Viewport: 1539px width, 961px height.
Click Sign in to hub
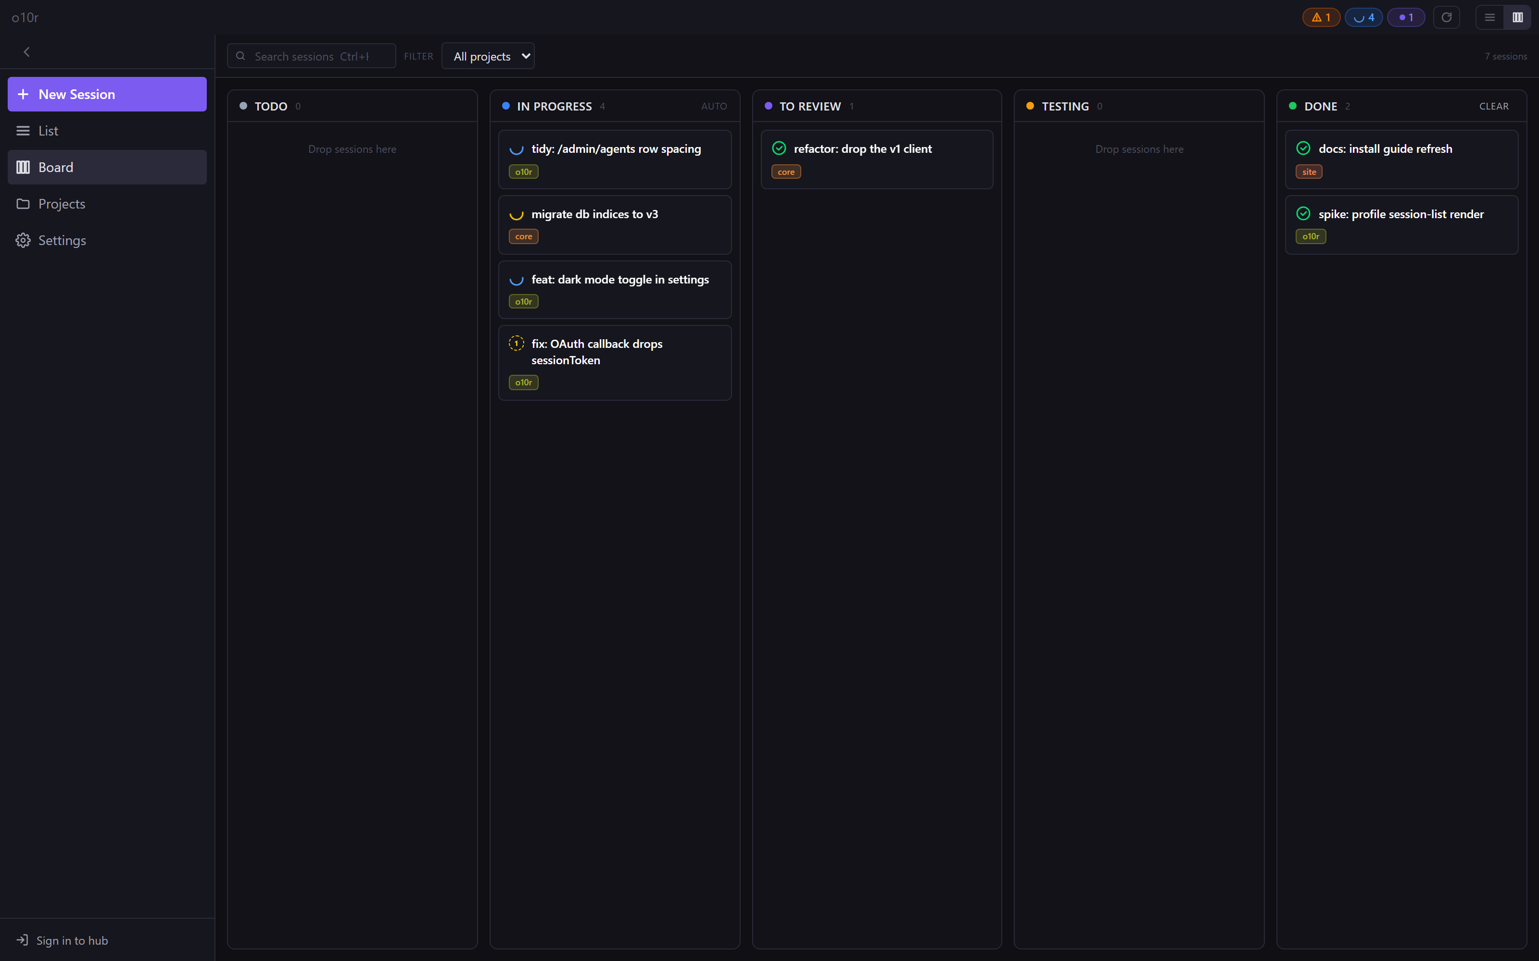[x=62, y=940]
